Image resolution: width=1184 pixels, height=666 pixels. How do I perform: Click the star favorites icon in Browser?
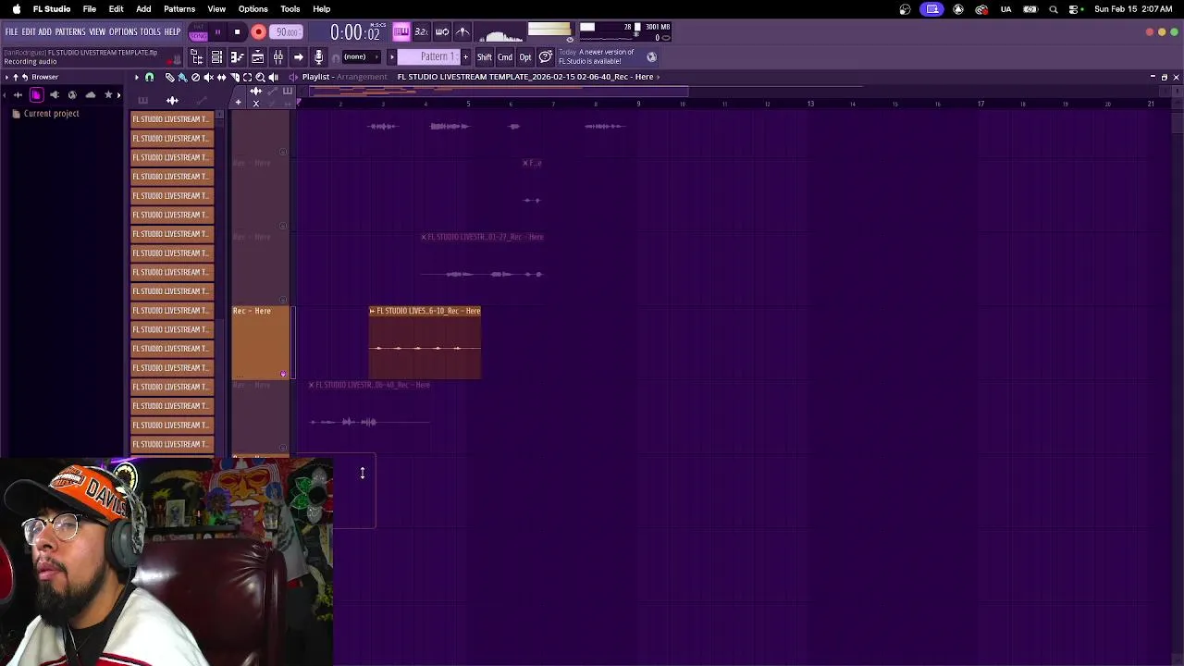click(108, 94)
